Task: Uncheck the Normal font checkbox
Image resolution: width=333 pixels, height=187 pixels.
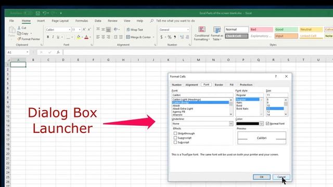Action: click(x=267, y=124)
